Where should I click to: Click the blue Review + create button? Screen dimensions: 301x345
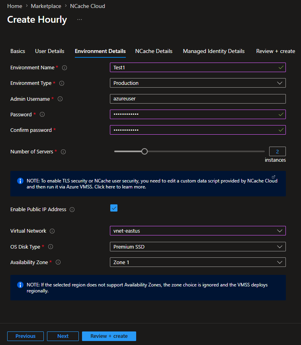click(x=109, y=336)
